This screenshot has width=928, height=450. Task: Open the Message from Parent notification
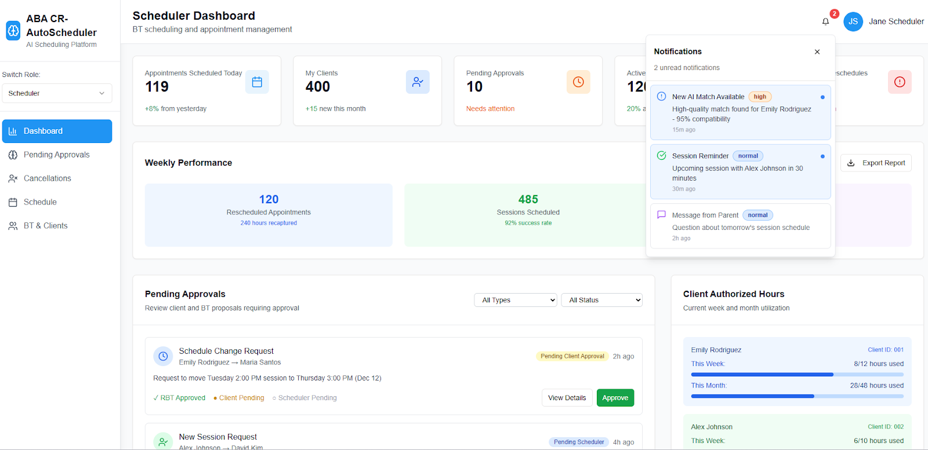pyautogui.click(x=741, y=226)
